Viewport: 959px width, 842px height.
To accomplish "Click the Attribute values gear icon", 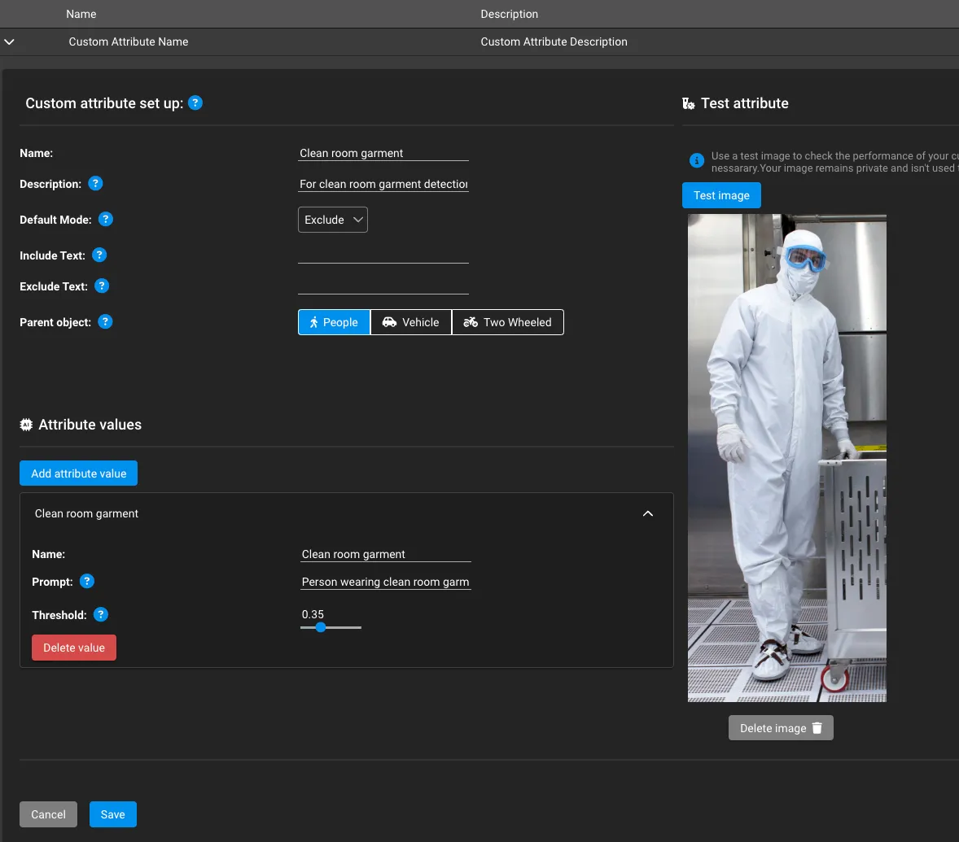I will (x=26, y=425).
